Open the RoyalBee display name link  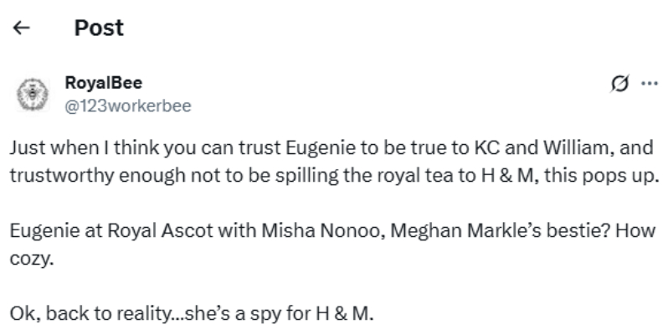tap(103, 83)
